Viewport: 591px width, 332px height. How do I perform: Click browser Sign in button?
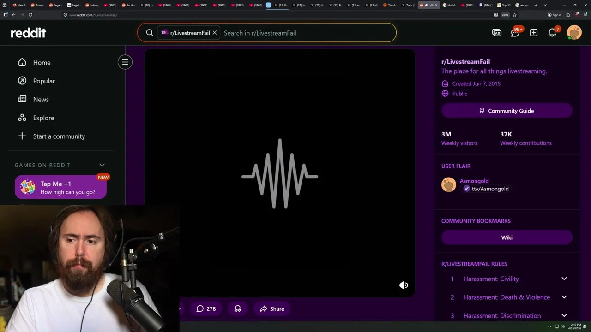(555, 15)
